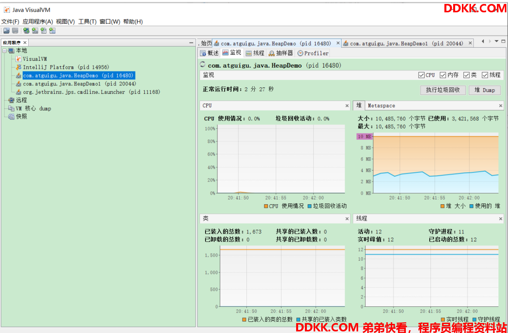
Task: Click the 快照 snapshots icon
Action: click(12, 116)
